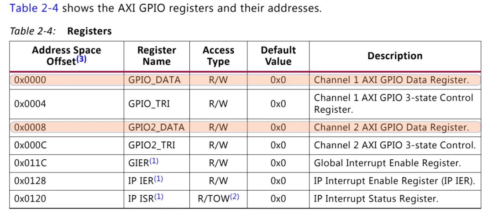Viewport: 493px width, 214px height.
Task: Click footnote (1) link next to IP ISR
Action: (158, 197)
